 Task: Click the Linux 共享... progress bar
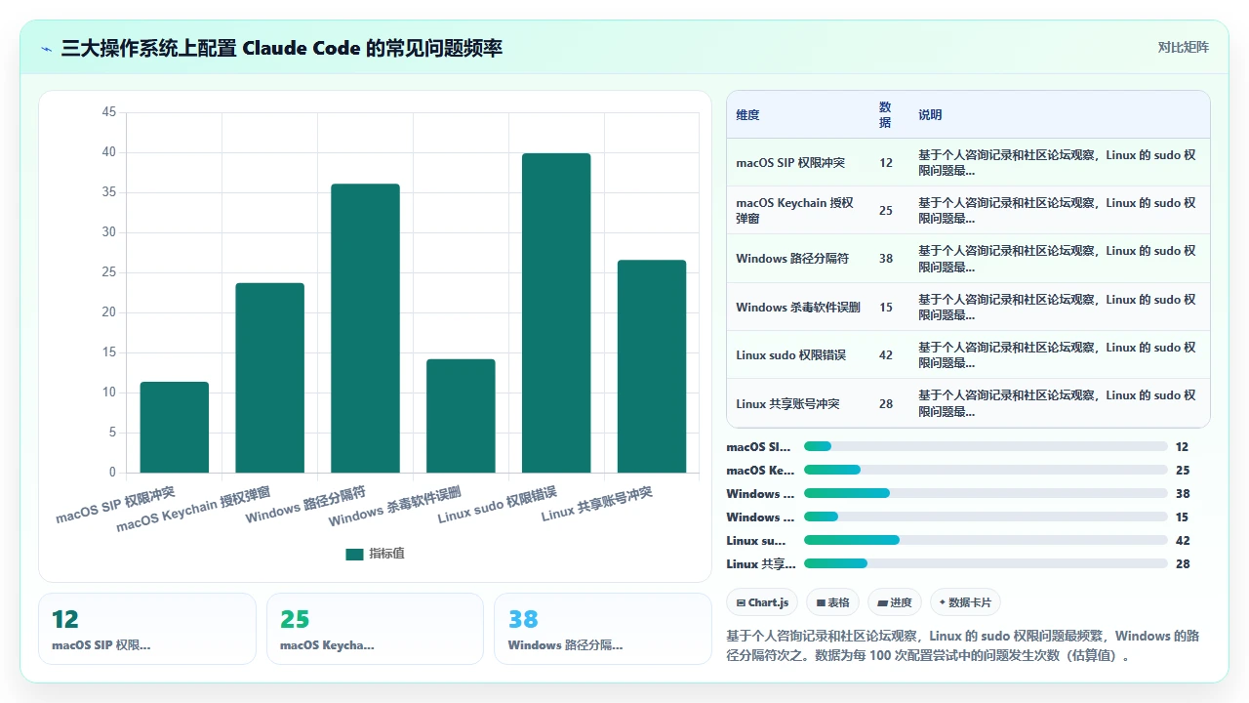[x=986, y=563]
